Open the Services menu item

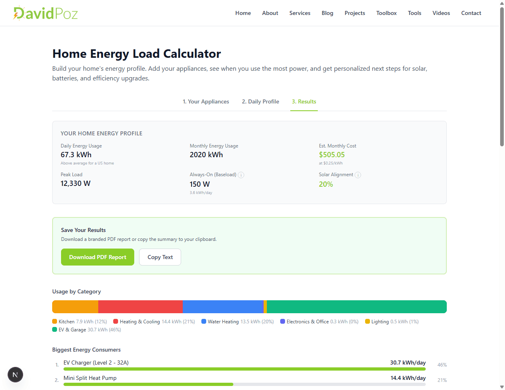pos(300,13)
